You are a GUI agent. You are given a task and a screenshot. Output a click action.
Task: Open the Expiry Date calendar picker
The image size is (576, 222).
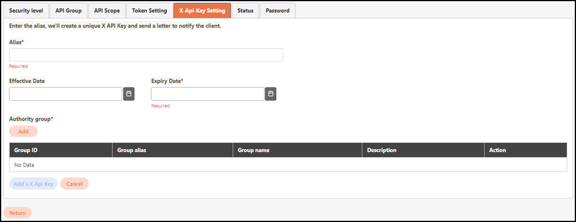(x=270, y=94)
